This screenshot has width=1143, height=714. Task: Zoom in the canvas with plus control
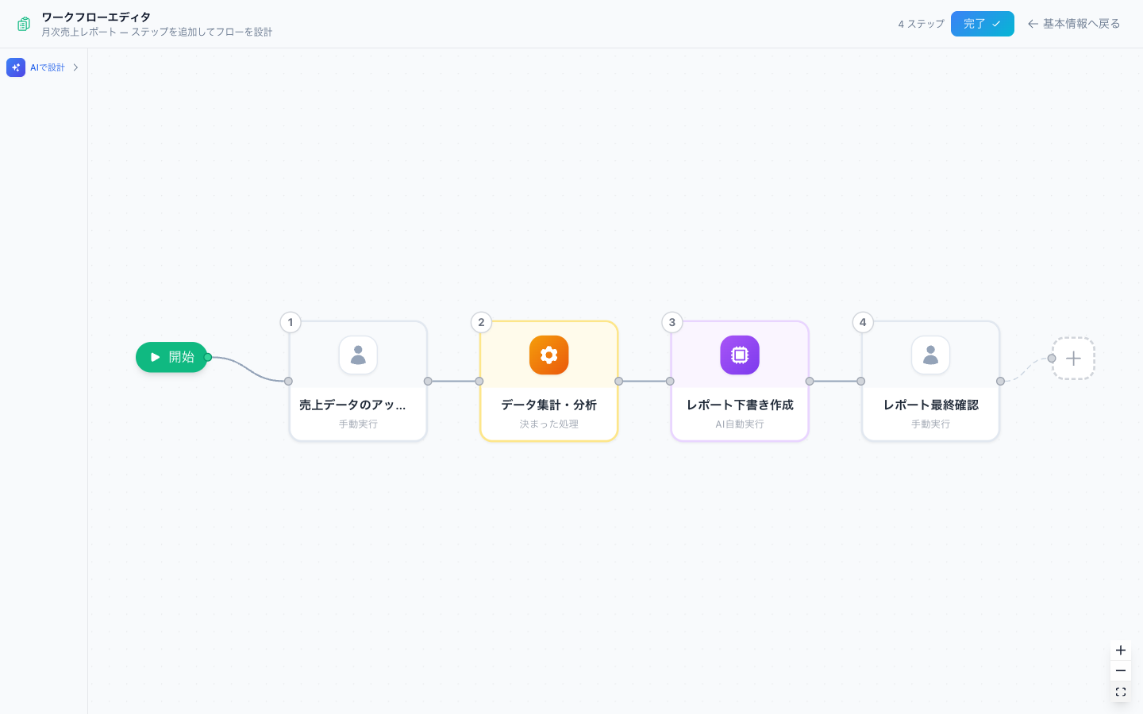(1121, 651)
